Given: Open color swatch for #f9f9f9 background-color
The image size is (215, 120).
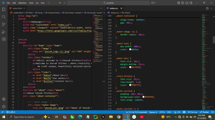Looking at the screenshot, I should (x=144, y=97).
